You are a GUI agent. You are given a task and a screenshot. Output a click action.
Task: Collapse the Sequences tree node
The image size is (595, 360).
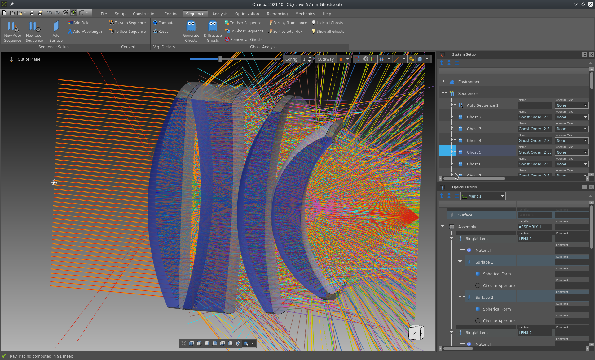pyautogui.click(x=443, y=93)
